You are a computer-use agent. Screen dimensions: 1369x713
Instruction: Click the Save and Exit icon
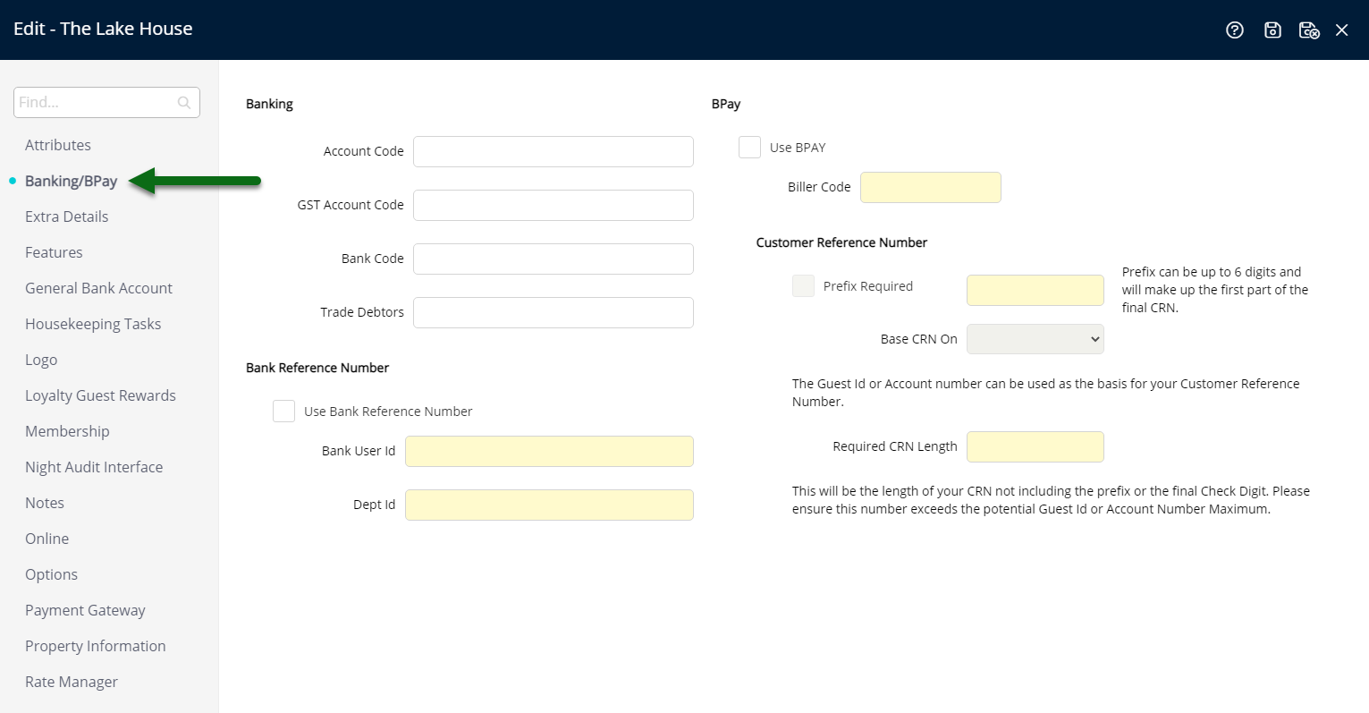click(1309, 30)
